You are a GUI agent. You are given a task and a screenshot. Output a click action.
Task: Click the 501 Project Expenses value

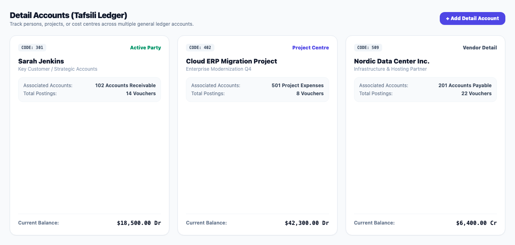pyautogui.click(x=298, y=86)
